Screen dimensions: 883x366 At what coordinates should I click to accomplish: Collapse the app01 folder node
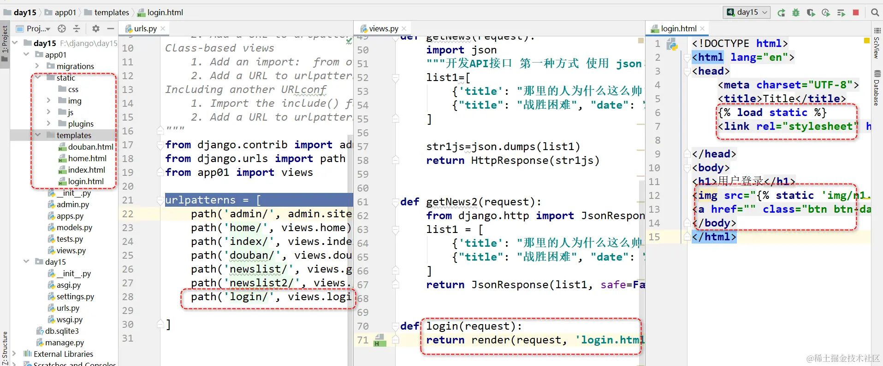click(x=26, y=54)
